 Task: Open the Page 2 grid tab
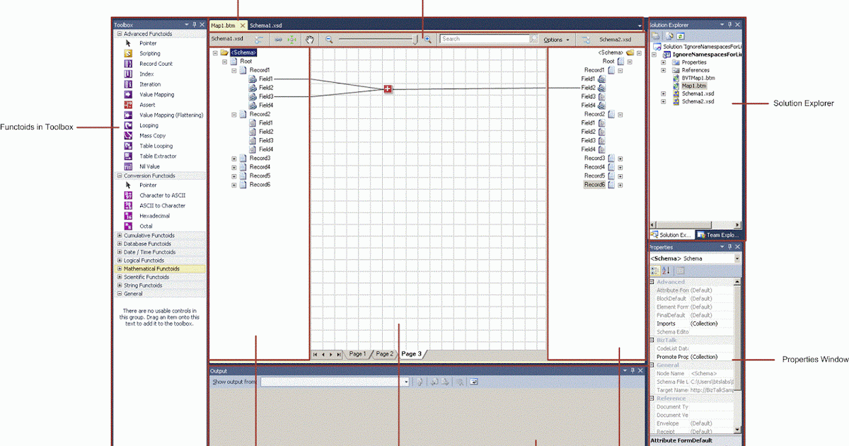(384, 354)
